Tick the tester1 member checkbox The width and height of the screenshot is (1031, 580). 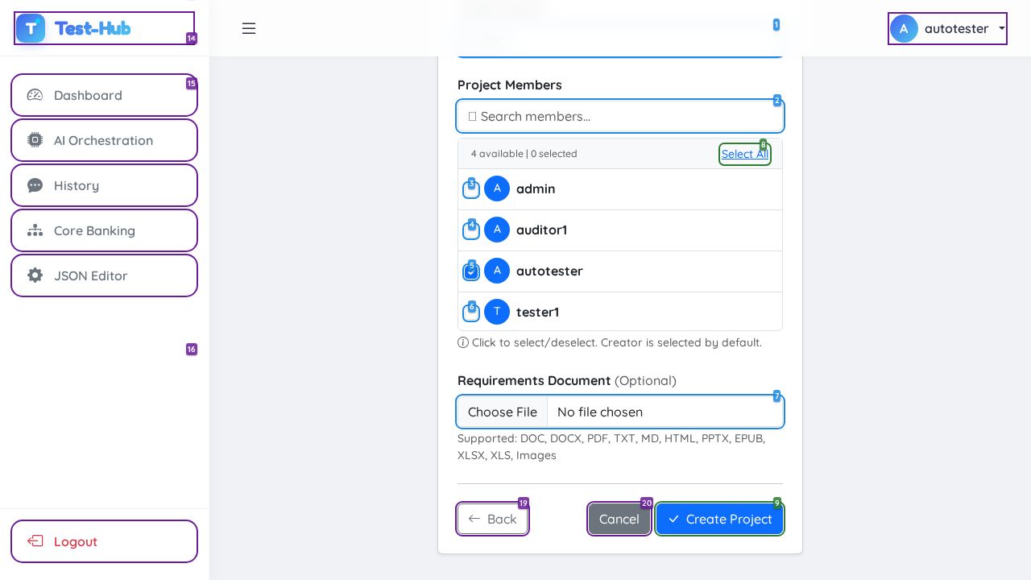[x=471, y=313]
